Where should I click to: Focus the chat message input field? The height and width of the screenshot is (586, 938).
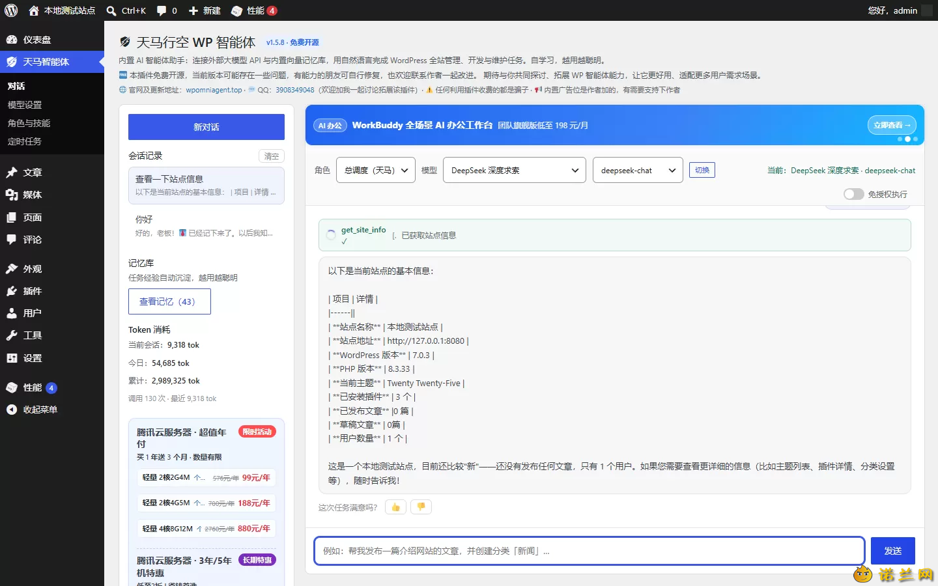tap(590, 551)
